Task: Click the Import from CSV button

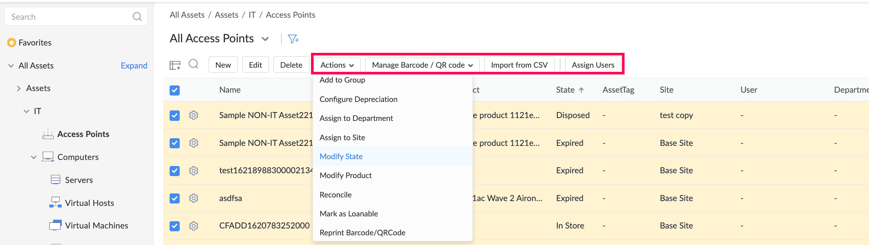Action: pyautogui.click(x=519, y=65)
